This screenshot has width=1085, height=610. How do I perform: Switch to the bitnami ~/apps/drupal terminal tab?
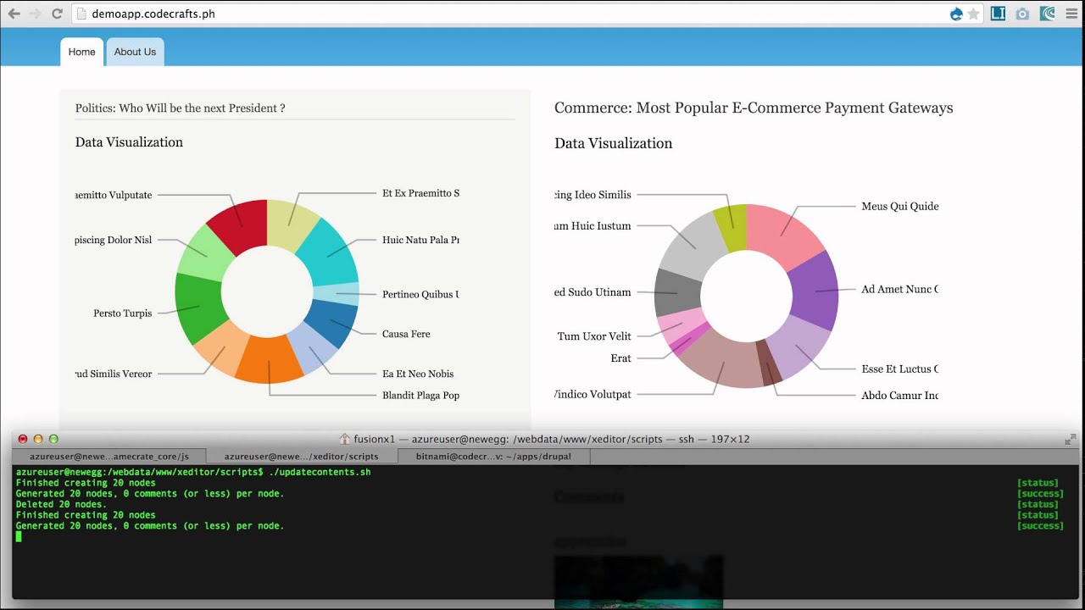(493, 456)
